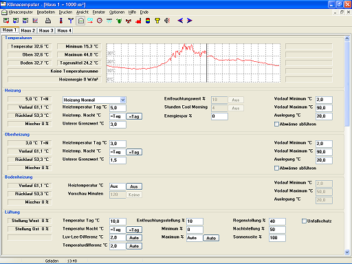Click the Lüftung Temperatur Tag field
352x264 pixels.
tap(118, 221)
